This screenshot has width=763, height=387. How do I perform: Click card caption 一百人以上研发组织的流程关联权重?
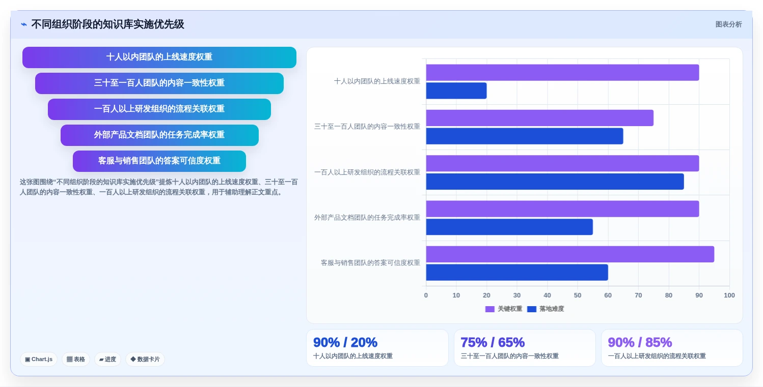tap(657, 356)
